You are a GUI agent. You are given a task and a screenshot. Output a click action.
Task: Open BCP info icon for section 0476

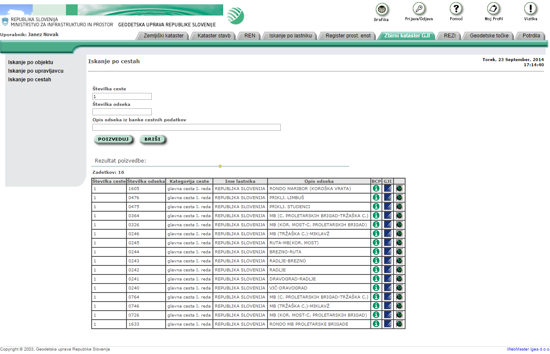click(x=376, y=197)
